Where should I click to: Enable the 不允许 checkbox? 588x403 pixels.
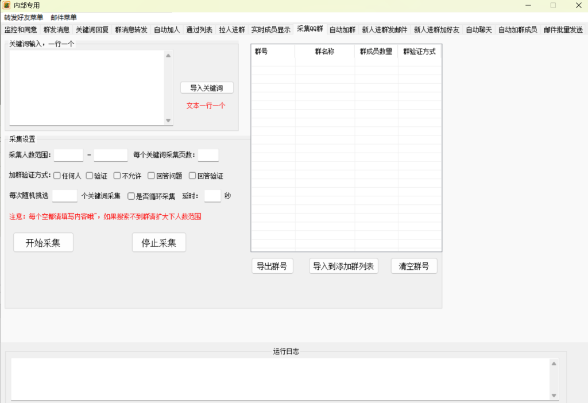[x=117, y=176]
